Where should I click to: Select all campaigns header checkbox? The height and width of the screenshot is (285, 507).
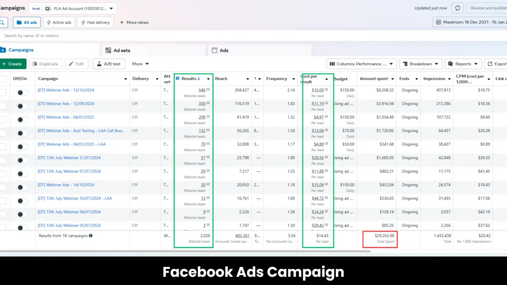[3, 79]
